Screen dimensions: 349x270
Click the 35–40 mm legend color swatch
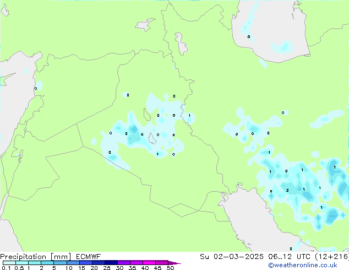[137, 263]
